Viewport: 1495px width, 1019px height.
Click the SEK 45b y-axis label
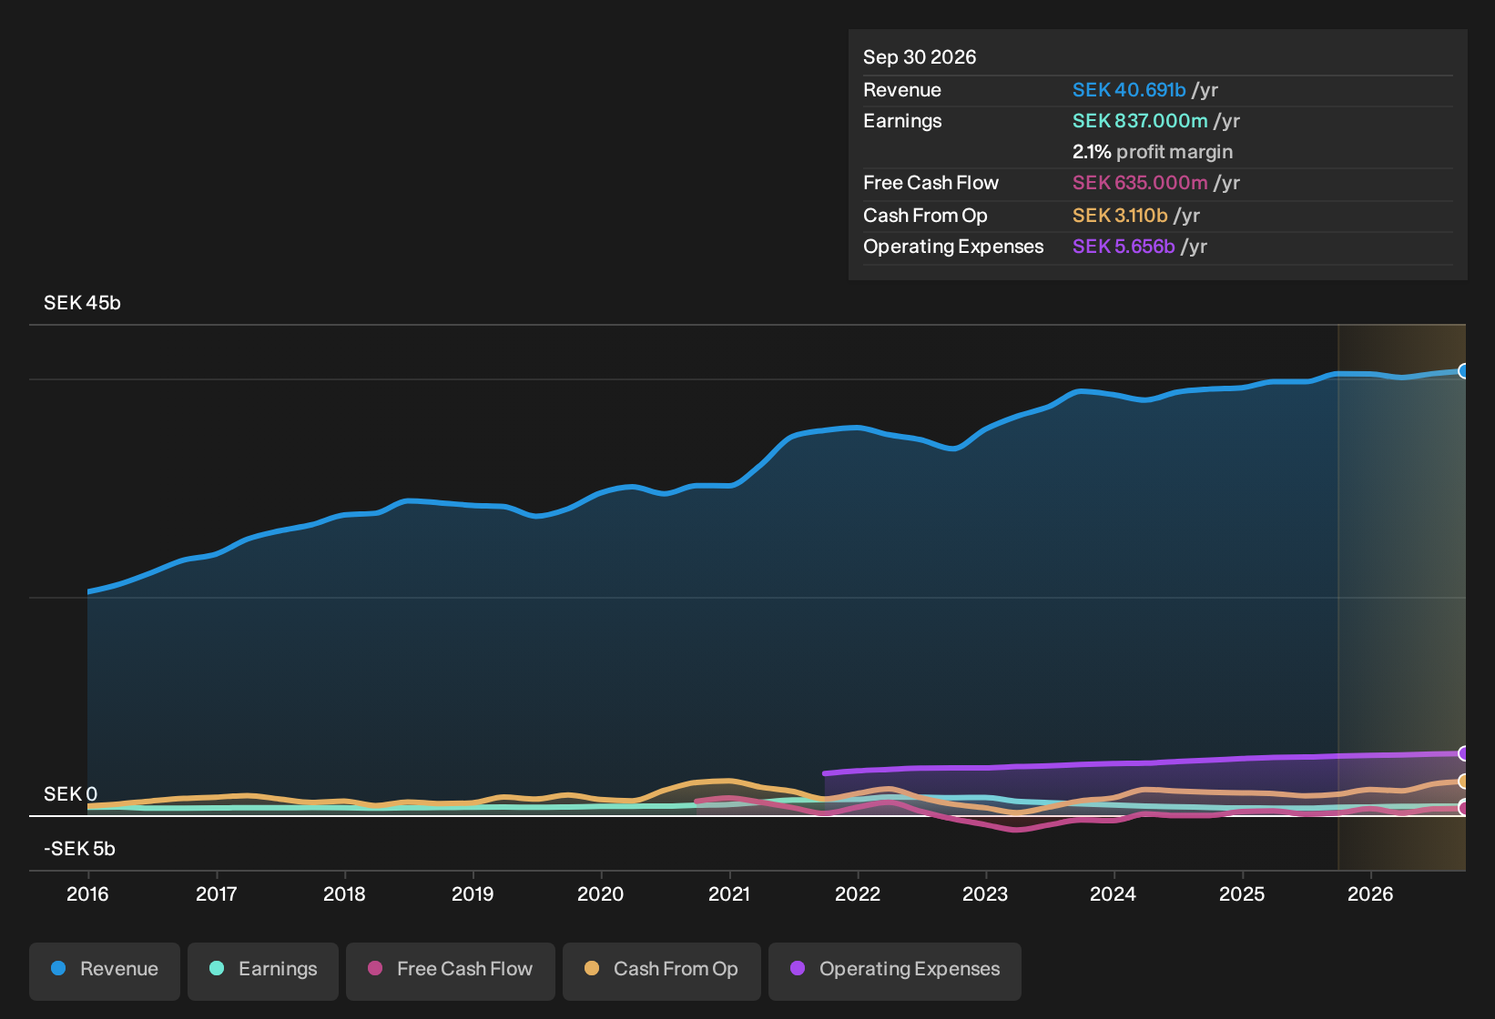(82, 303)
